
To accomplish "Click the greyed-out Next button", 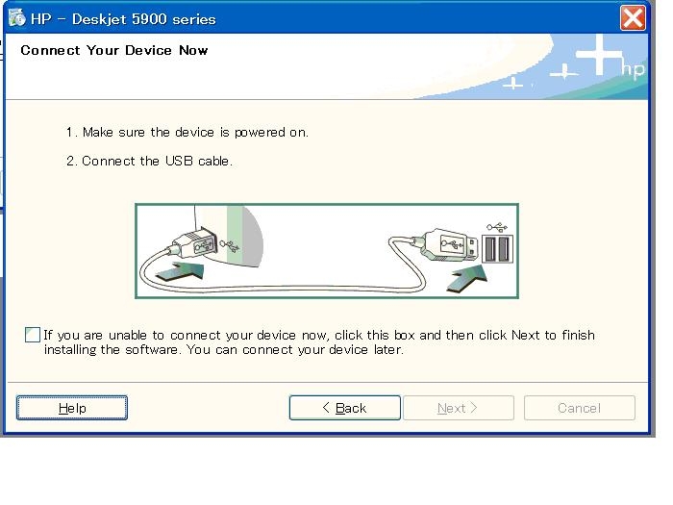I will 459,408.
